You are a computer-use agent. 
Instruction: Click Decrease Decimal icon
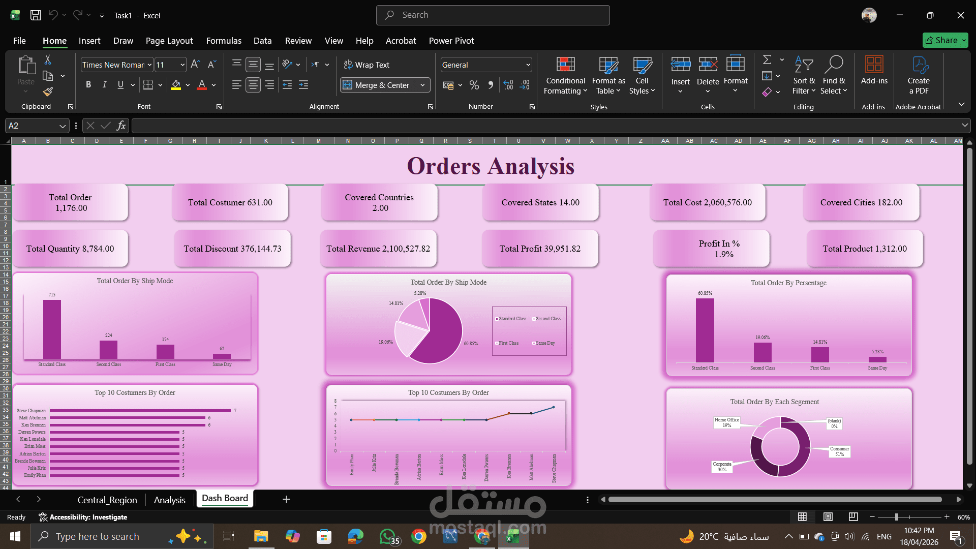[x=525, y=85]
